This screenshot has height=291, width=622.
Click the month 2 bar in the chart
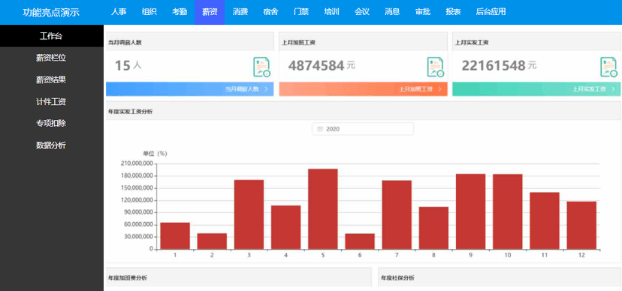click(212, 241)
